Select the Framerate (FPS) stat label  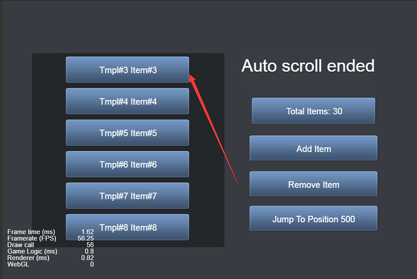coord(31,239)
